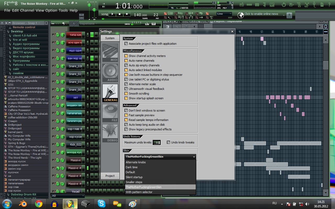Open Google Chrome from the taskbar
The height and width of the screenshot is (209, 335).
pyautogui.click(x=39, y=204)
